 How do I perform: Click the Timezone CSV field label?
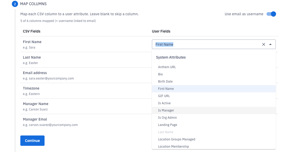click(31, 88)
